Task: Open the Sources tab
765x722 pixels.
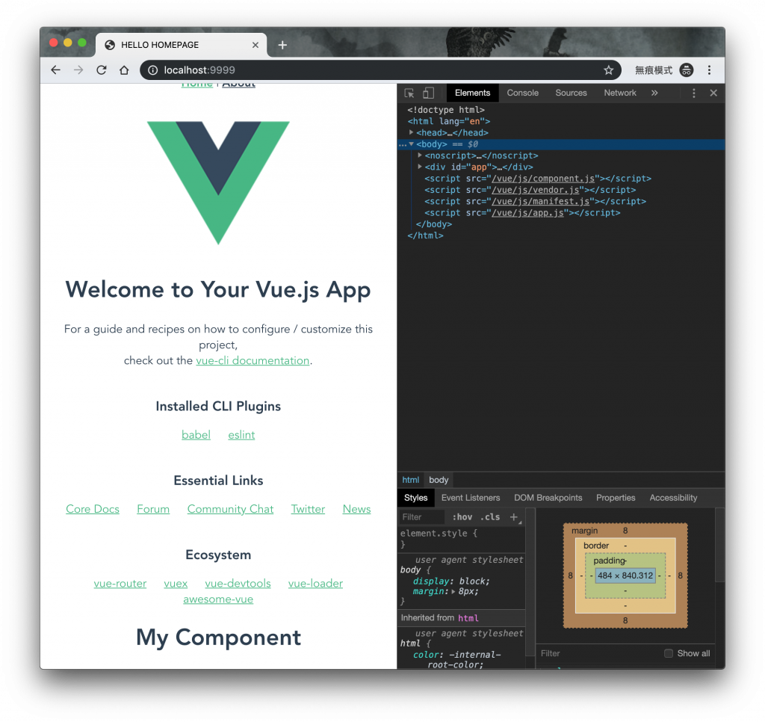Action: (571, 93)
